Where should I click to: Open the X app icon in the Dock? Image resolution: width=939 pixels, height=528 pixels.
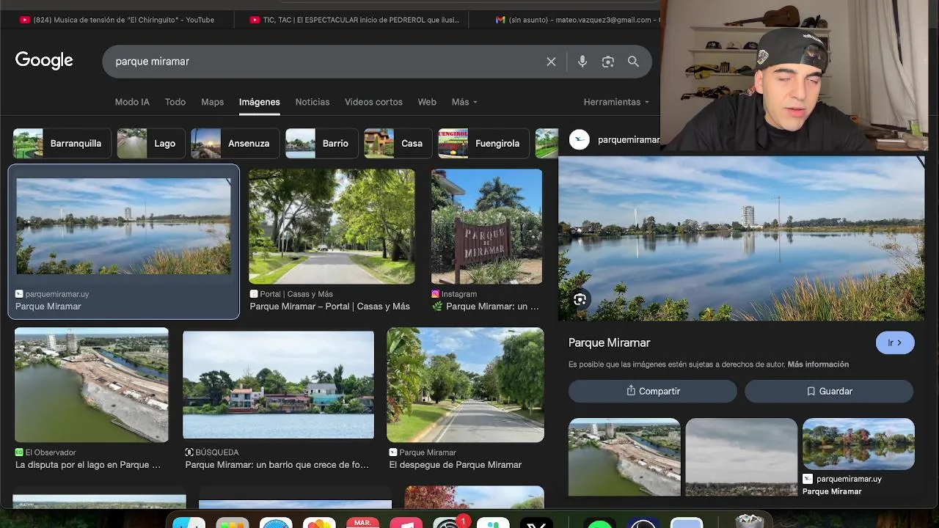pos(535,523)
